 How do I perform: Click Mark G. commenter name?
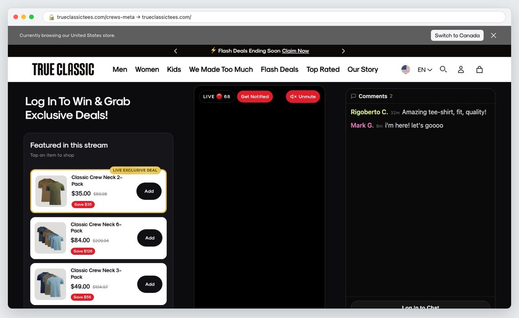point(362,125)
